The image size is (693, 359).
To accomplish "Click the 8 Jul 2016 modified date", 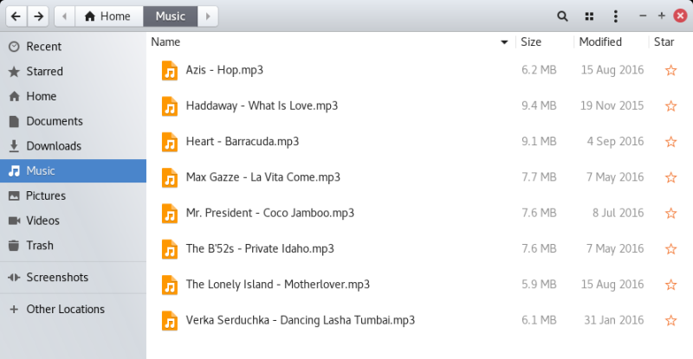I will tap(618, 214).
